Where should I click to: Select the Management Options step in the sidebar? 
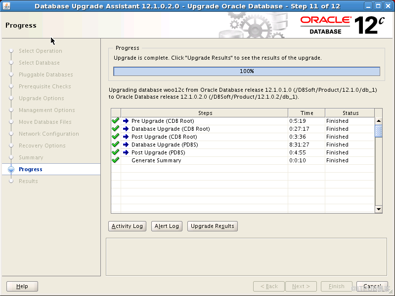click(x=47, y=110)
